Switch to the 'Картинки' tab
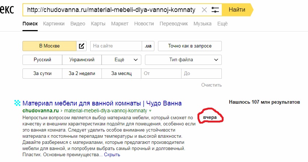This screenshot has width=308, height=162. coord(54,24)
